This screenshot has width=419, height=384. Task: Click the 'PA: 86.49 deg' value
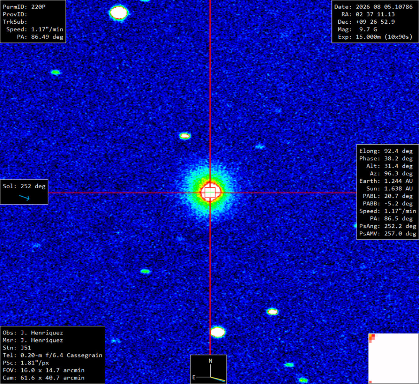pyautogui.click(x=40, y=37)
